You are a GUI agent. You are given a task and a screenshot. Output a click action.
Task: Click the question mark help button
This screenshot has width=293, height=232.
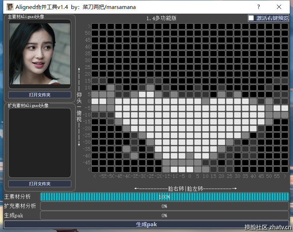[x=259, y=7]
